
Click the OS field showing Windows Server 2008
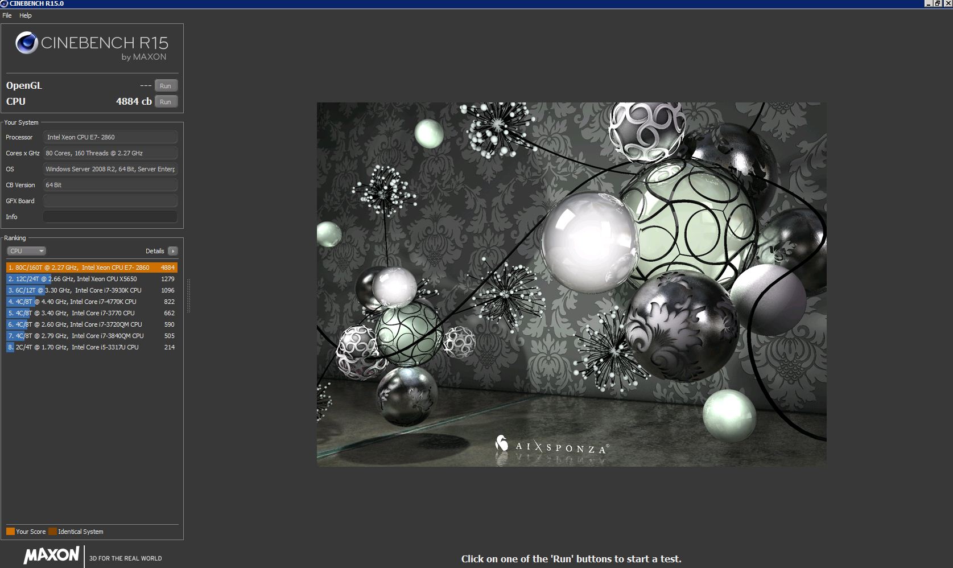click(110, 169)
